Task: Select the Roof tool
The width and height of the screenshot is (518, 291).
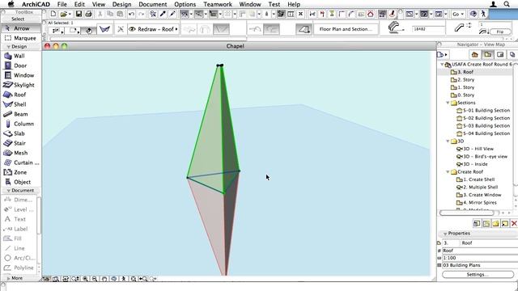Action: point(20,95)
